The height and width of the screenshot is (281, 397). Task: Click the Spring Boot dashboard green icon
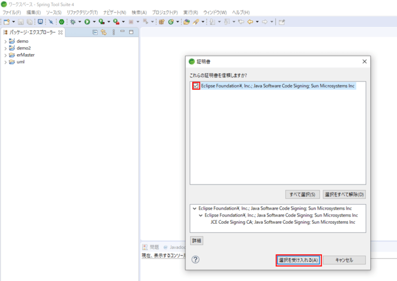point(62,22)
